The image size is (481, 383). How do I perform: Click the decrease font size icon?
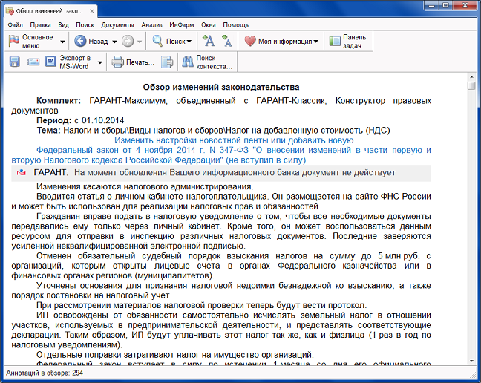point(226,42)
